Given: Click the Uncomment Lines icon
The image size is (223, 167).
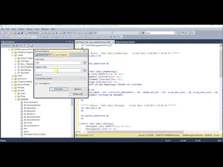Looking at the screenshot, I should tap(106, 37).
